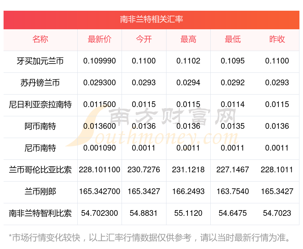
Task: Click the open value 54.8831
Action: coord(144,213)
